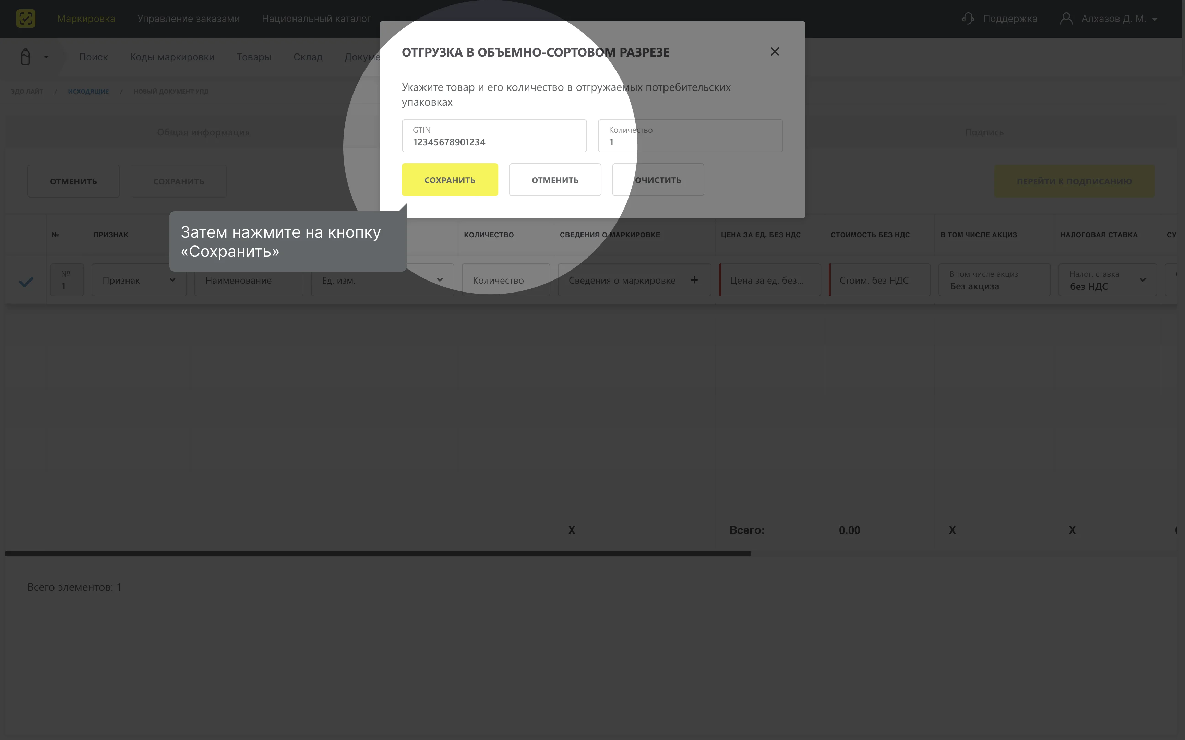
Task: Click the page-level Сохранить button
Action: click(179, 182)
